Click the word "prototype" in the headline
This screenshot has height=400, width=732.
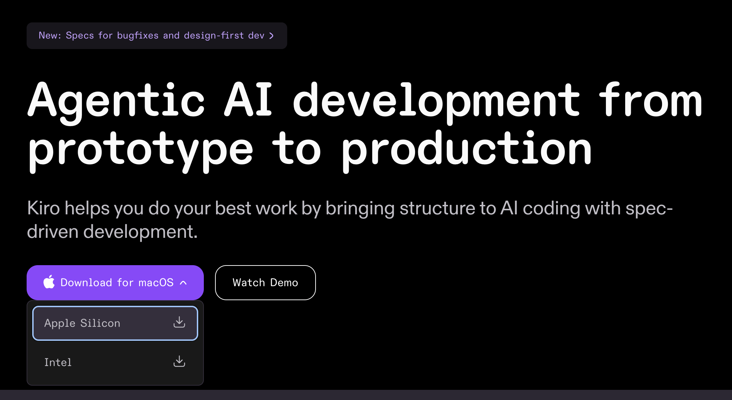[140, 150]
